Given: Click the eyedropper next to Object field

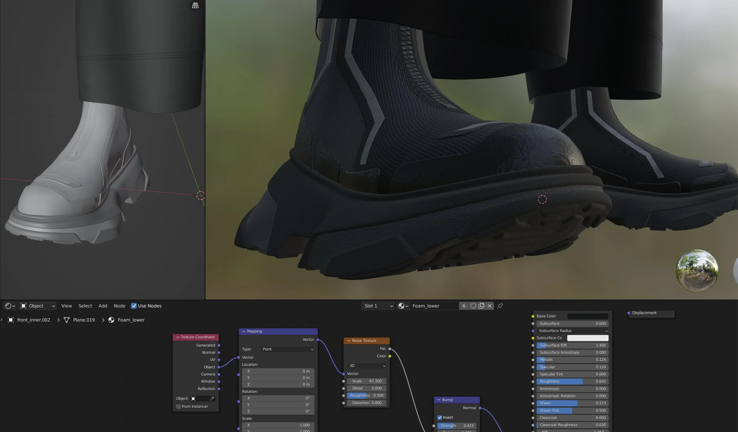Looking at the screenshot, I should [212, 398].
